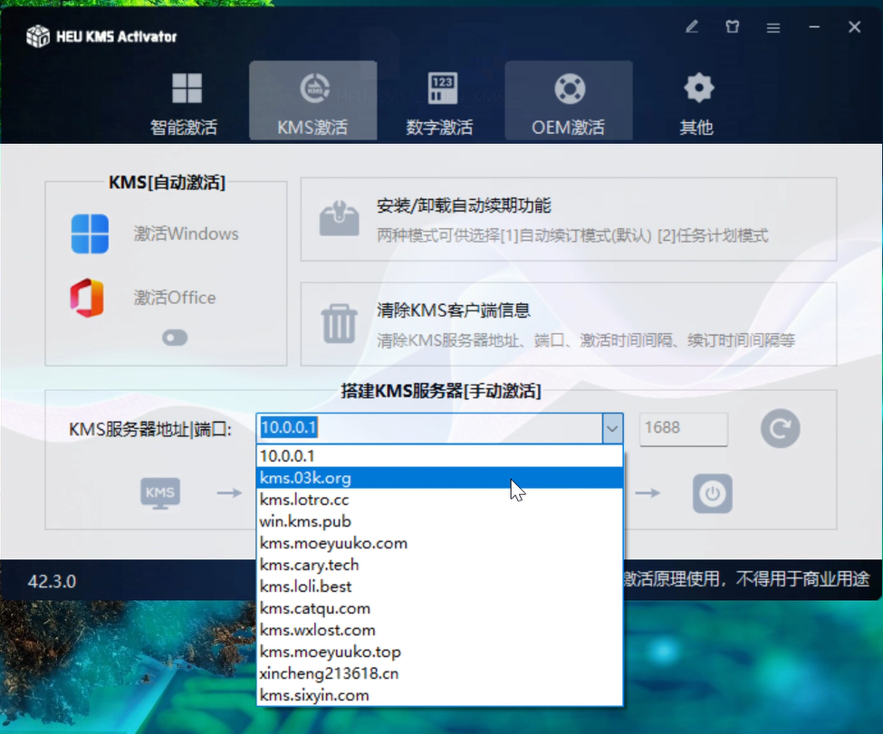This screenshot has height=734, width=883.
Task: Pick kms.sixyin.com from the list
Action: tap(440, 695)
